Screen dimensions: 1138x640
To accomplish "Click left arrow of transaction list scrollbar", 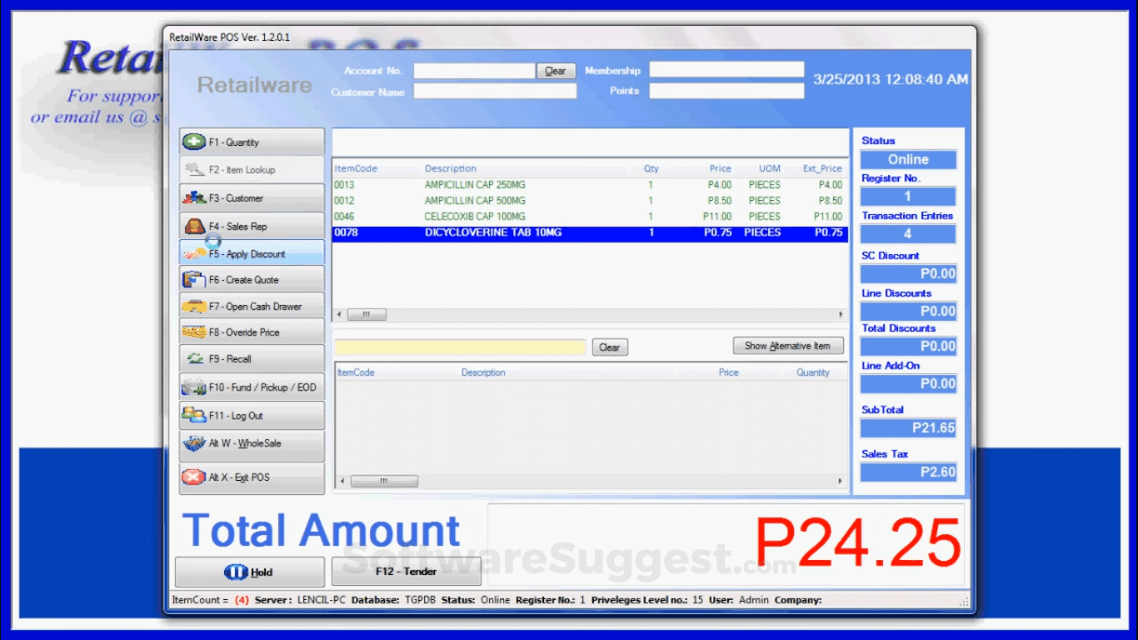I will pyautogui.click(x=339, y=315).
